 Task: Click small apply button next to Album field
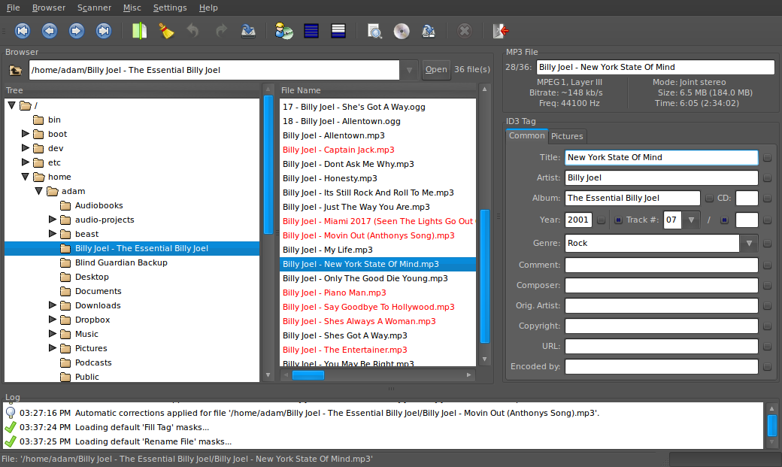coord(709,199)
